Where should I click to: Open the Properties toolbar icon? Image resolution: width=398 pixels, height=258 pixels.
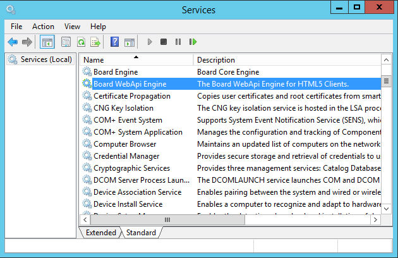pos(66,42)
